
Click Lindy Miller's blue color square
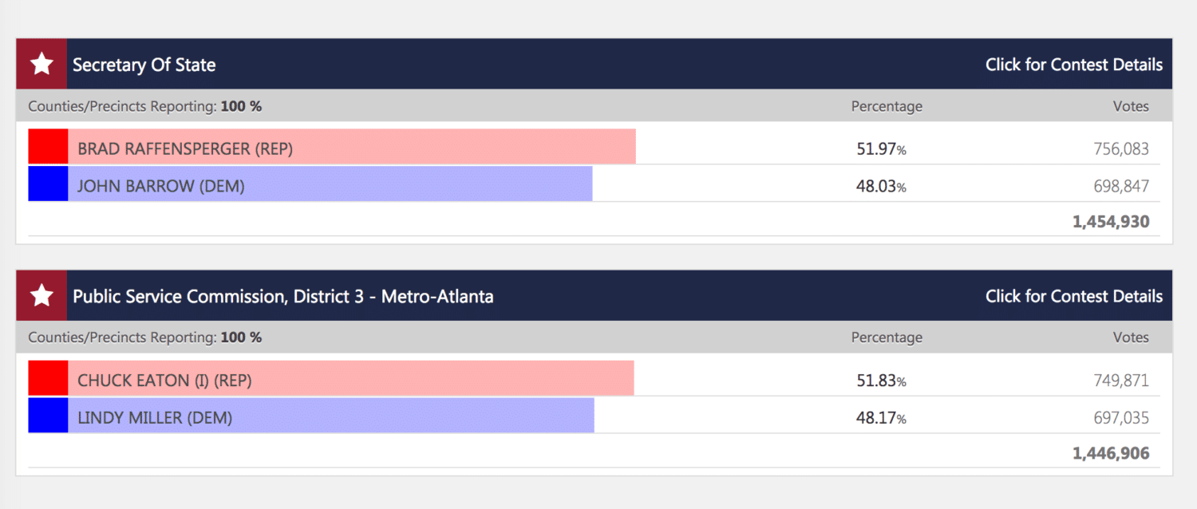tap(48, 416)
